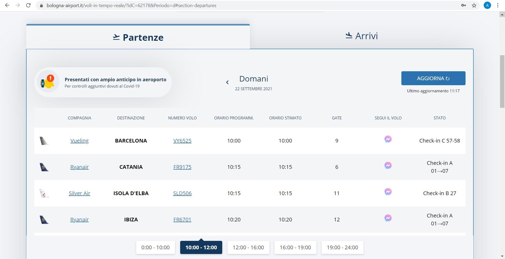This screenshot has width=505, height=259.
Task: Click the Vueling airline tail logo
Action: click(x=44, y=141)
